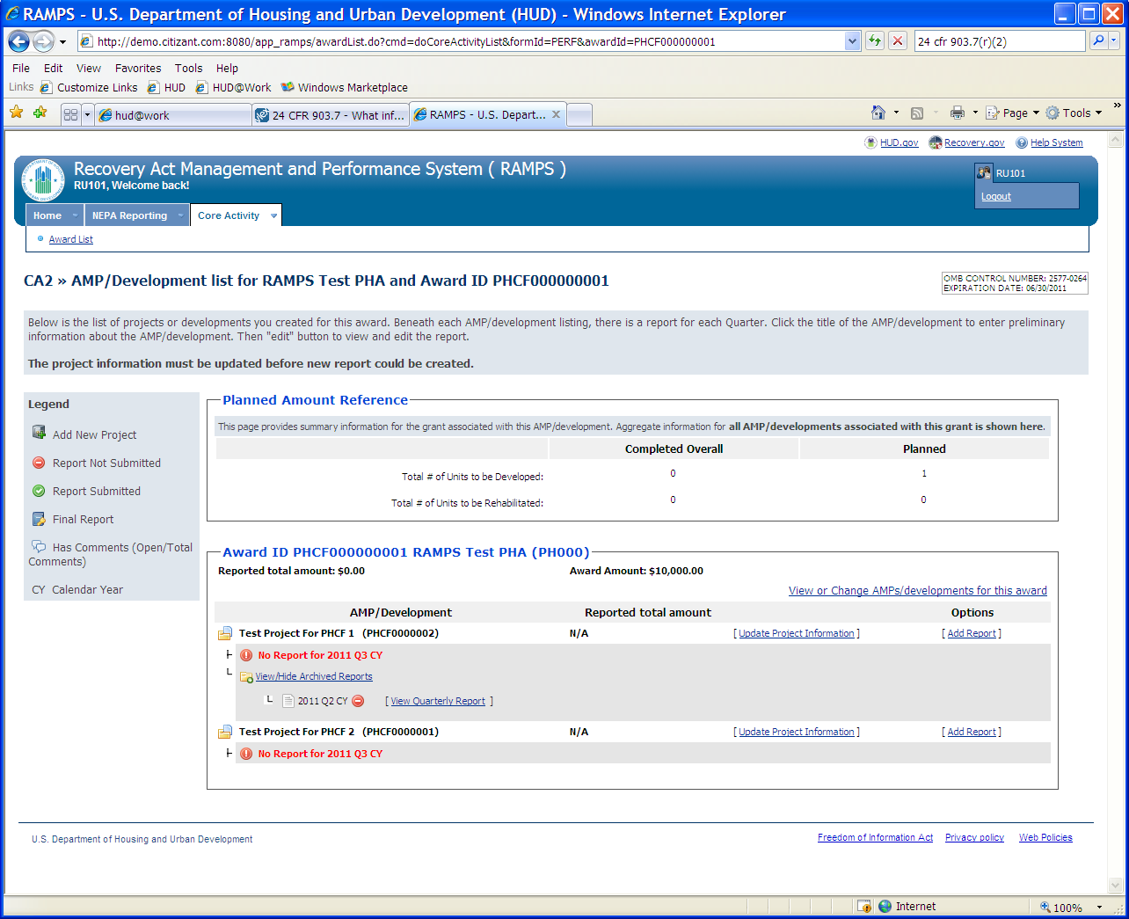Screen dimensions: 1129x919
Task: Click folder icon for Test Project PHCF 1
Action: [225, 634]
